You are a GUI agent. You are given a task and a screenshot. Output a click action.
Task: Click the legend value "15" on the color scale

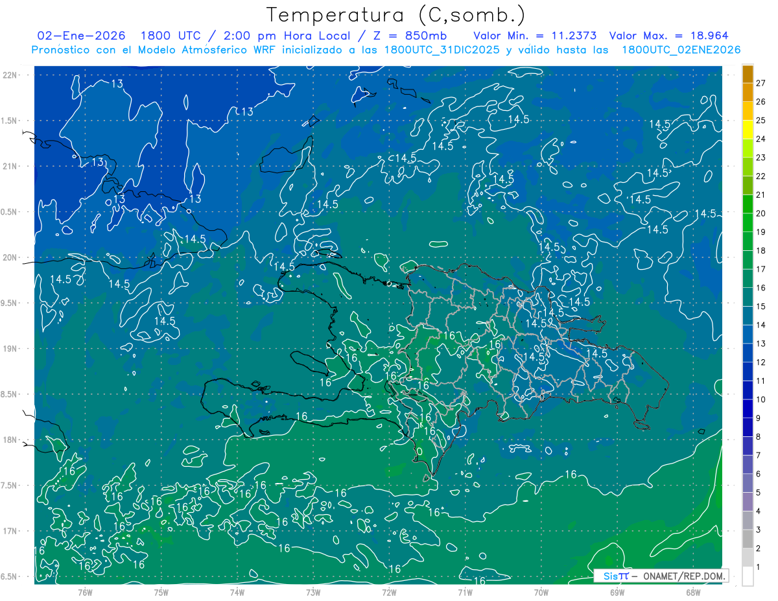(761, 306)
